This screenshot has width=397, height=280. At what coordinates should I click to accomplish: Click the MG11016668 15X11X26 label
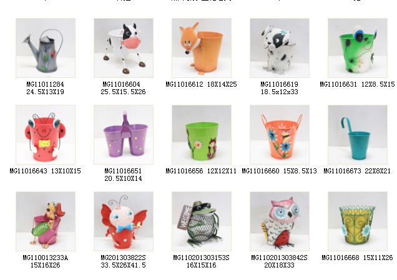tap(357, 258)
